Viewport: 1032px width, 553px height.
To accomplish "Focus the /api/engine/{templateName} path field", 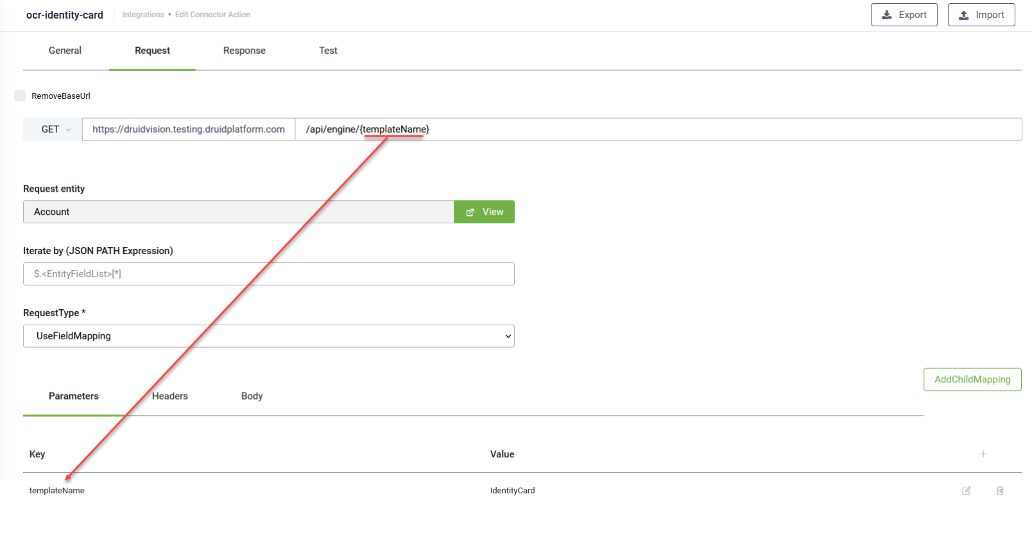I will 658,129.
